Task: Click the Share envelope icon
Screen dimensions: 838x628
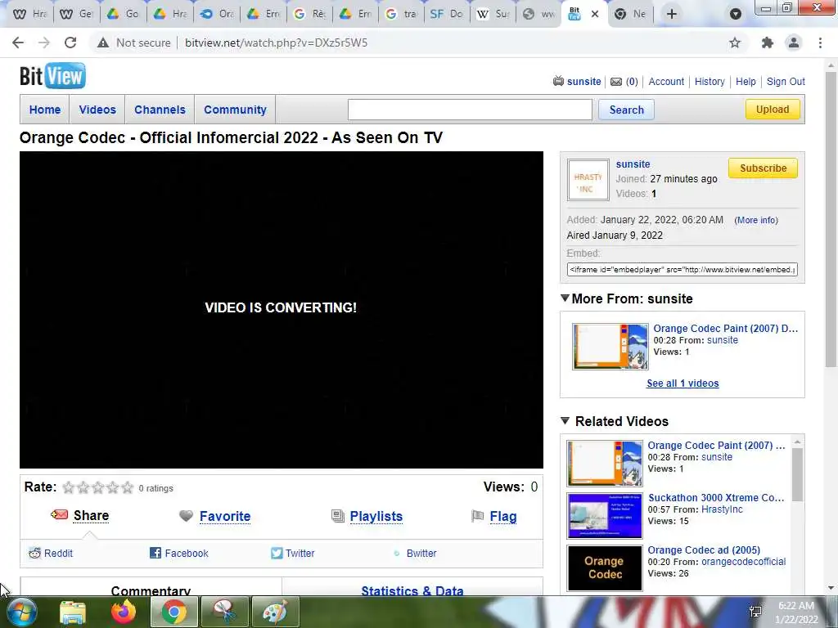Action: 59,515
